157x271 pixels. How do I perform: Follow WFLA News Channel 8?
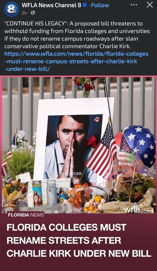point(100,5)
